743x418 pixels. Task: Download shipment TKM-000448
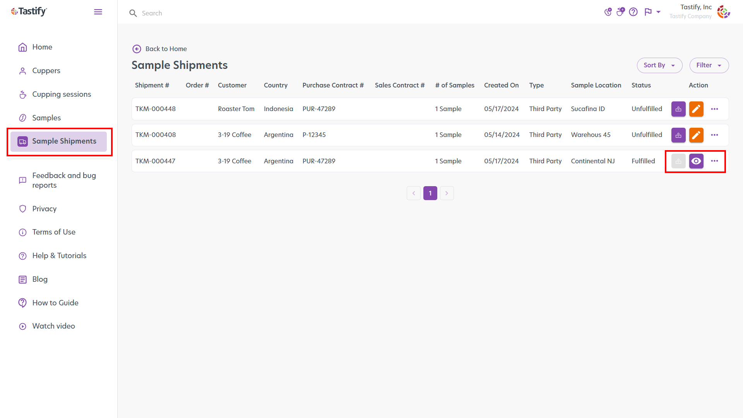678,109
